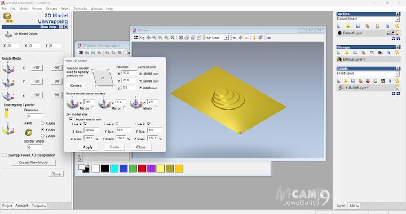Open vector layer folder icon in Vectors panel
The height and width of the screenshot is (214, 406).
coord(348,26)
